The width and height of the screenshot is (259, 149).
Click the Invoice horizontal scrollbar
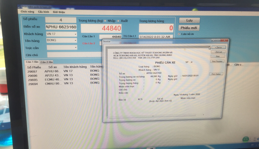tap(153, 116)
